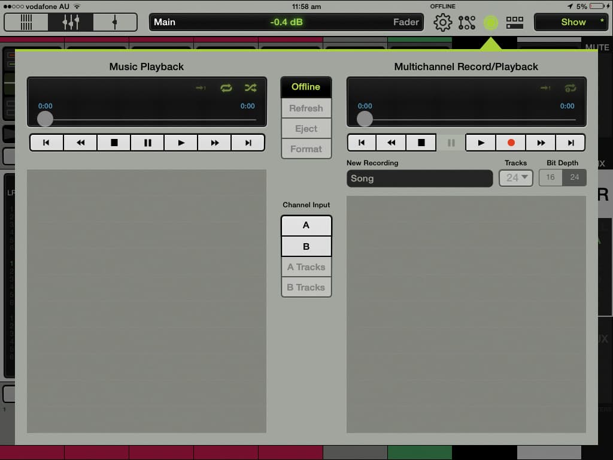
Task: Skip to next track in Music Playback
Action: pyautogui.click(x=248, y=143)
